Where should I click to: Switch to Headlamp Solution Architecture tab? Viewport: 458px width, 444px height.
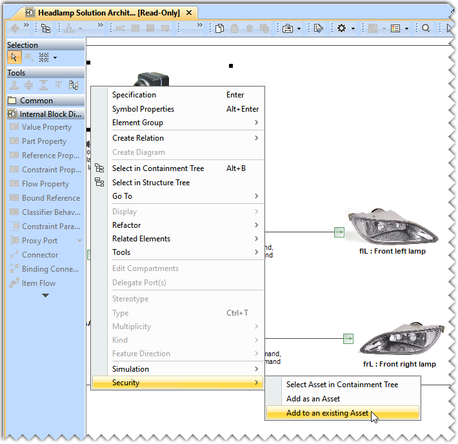106,13
